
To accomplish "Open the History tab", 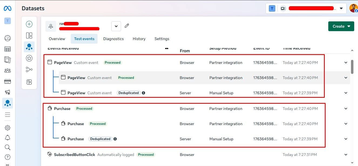I will (x=139, y=39).
